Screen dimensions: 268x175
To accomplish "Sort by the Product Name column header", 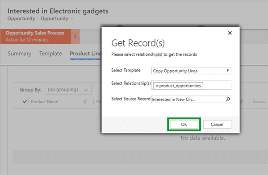I will click(44, 101).
